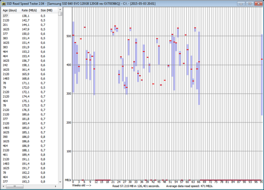The height and width of the screenshot is (190, 264).
Task: Select the row with rate 174,4
Action: (x=29, y=97)
